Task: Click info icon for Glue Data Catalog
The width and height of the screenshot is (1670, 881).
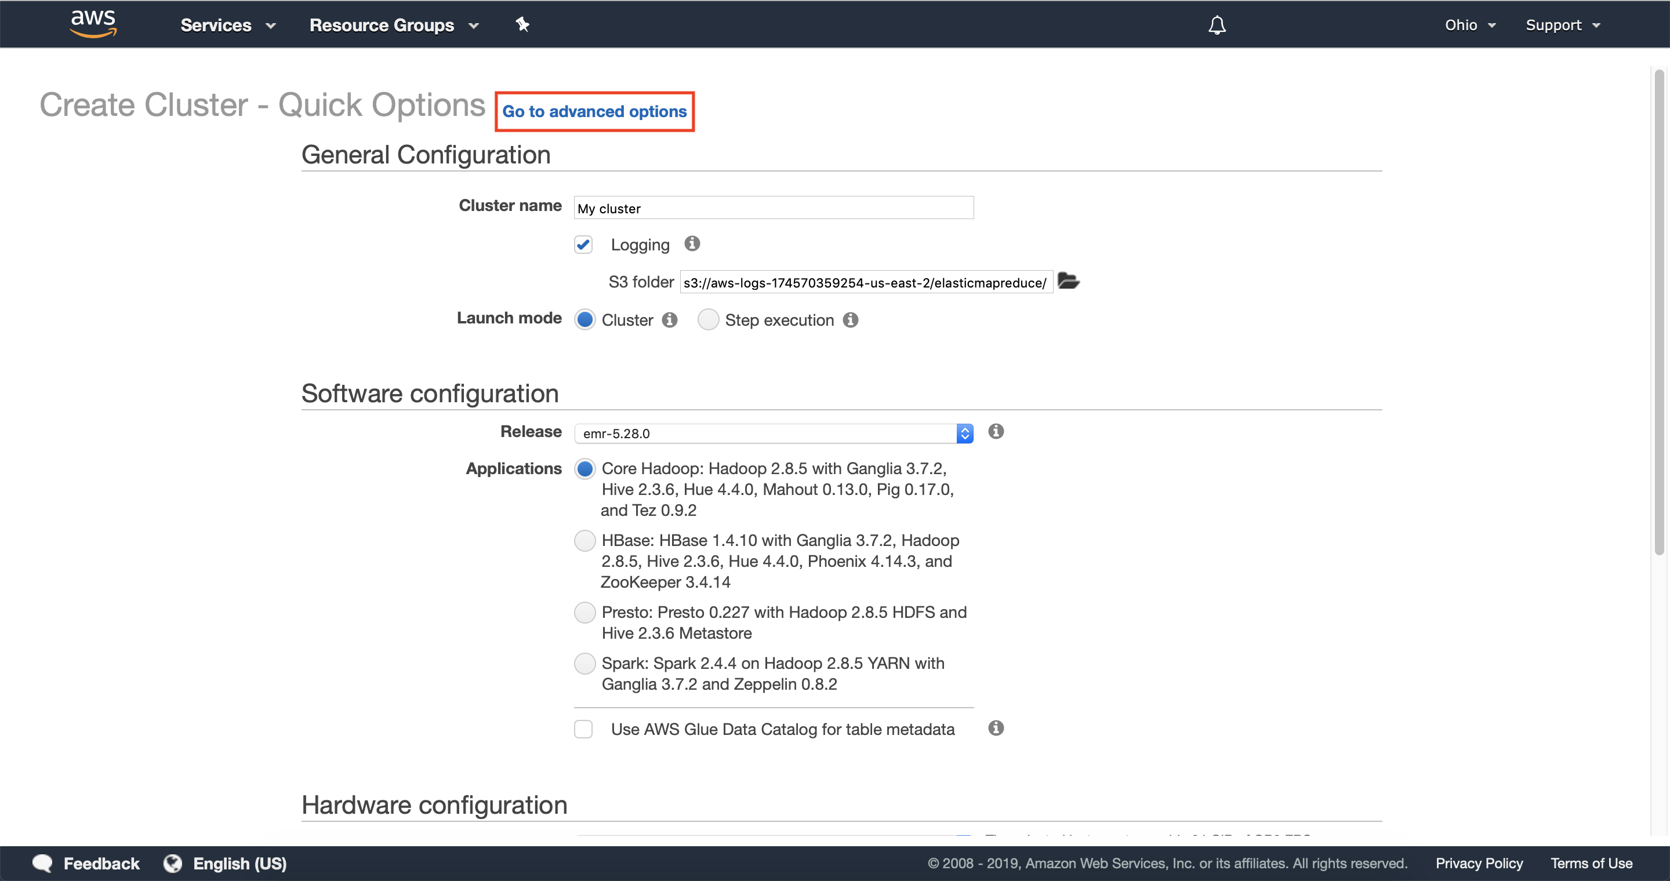Action: pyautogui.click(x=996, y=728)
